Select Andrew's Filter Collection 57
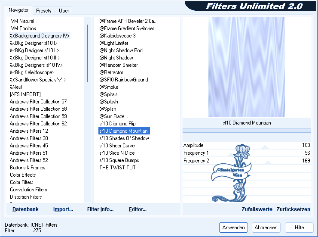Screen dimensions: 318x237 [38, 102]
